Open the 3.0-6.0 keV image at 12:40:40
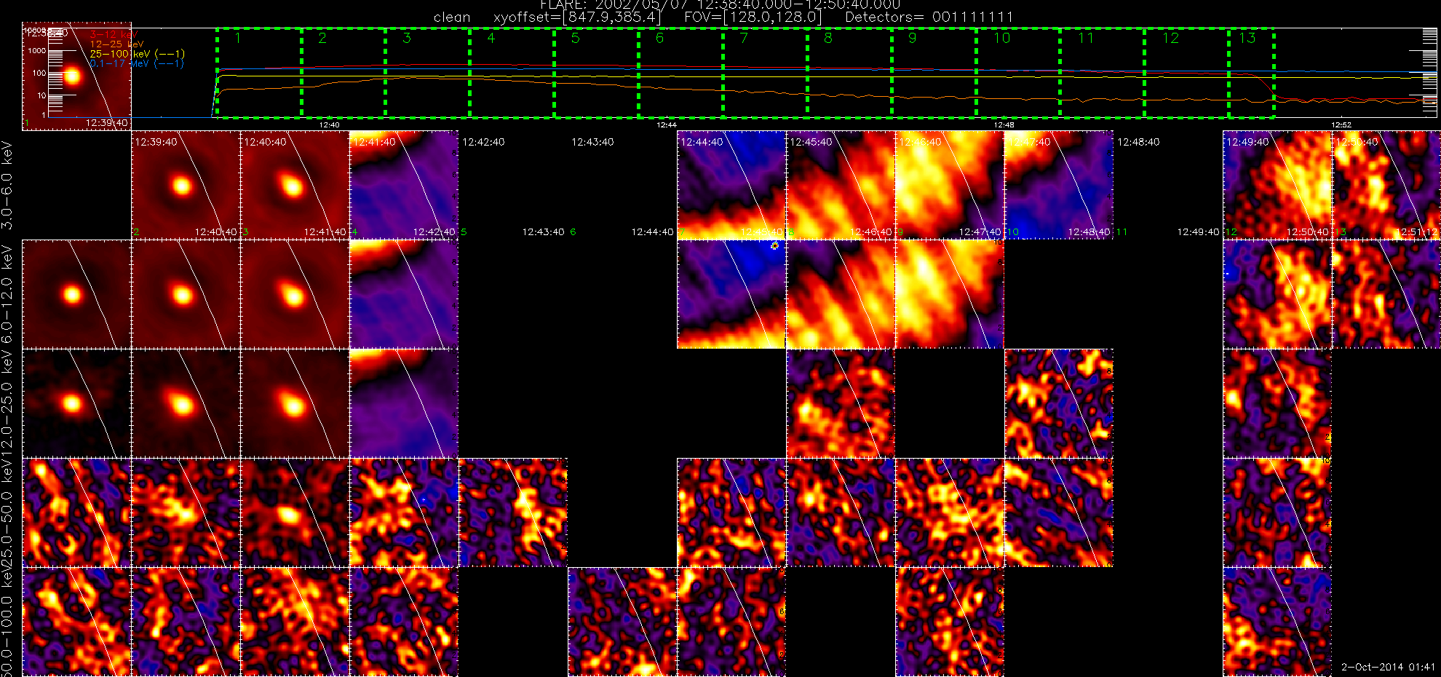Viewport: 1441px width, 677px height. pos(295,185)
